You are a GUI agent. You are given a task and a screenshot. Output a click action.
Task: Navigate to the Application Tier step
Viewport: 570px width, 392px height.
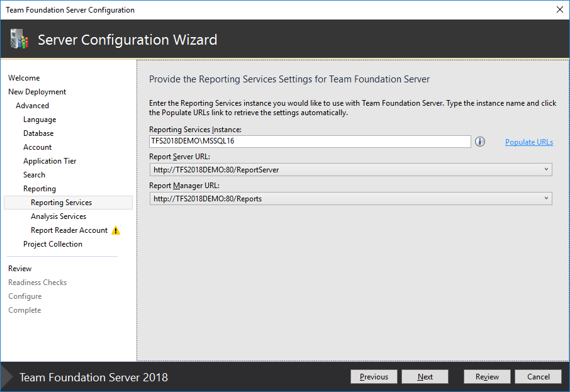50,161
